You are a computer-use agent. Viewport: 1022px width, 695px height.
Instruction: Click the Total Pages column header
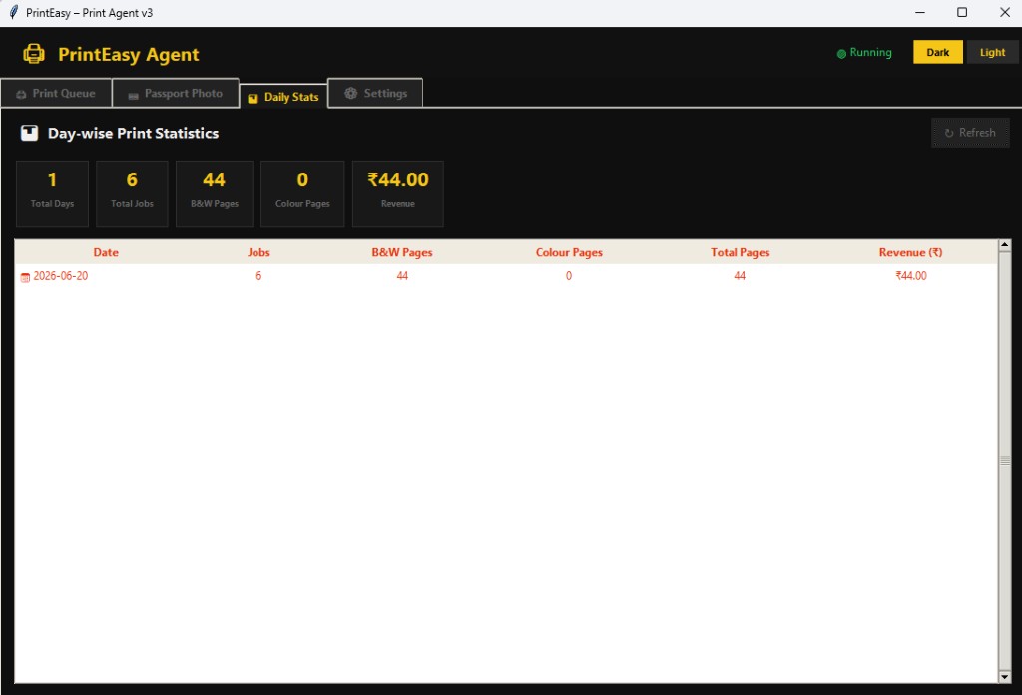coord(740,252)
